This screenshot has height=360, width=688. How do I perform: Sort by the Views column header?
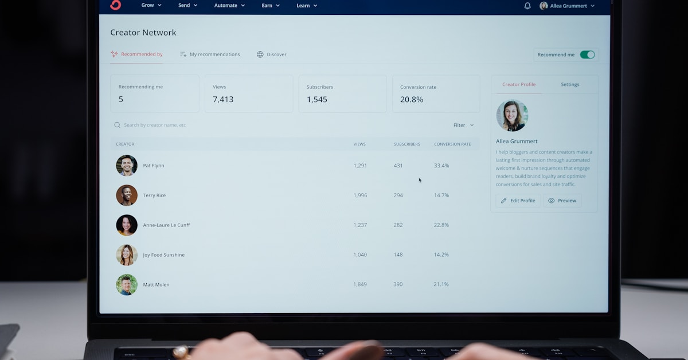pos(359,144)
